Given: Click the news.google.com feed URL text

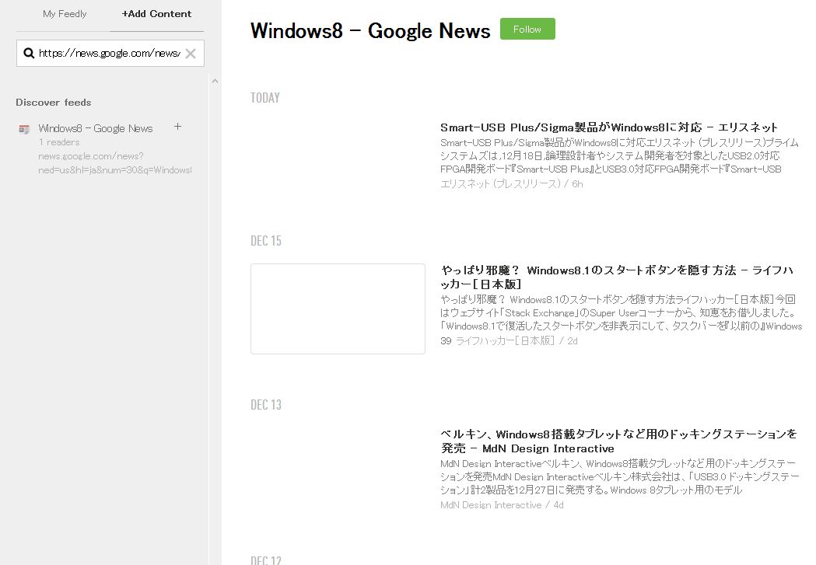Looking at the screenshot, I should click(x=114, y=163).
